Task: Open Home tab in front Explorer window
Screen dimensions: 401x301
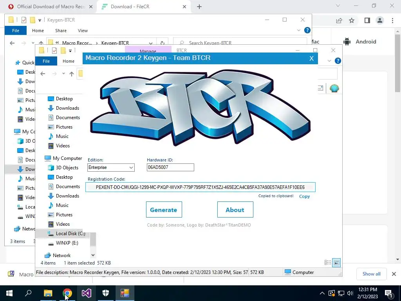Action: 69,61
